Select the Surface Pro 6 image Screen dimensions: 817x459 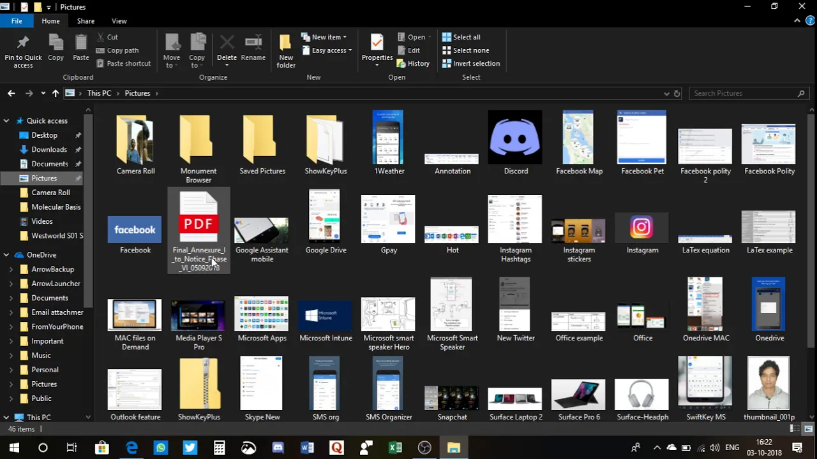tap(578, 399)
